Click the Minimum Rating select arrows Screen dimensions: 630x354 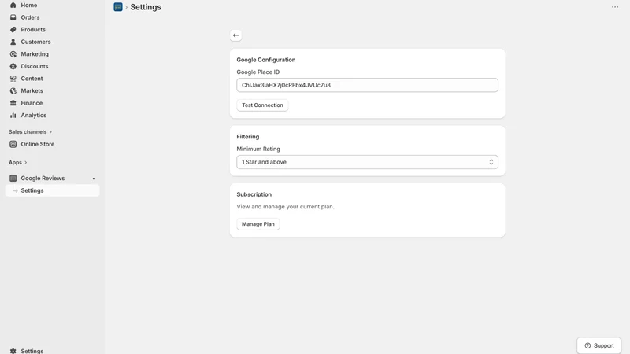(491, 162)
